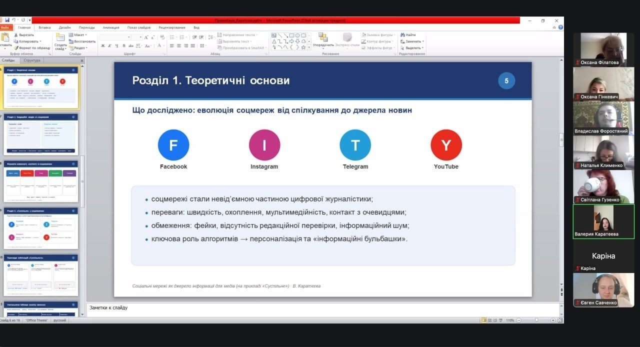
Task: Collapse the ribbon with caret icon
Action: point(554,27)
